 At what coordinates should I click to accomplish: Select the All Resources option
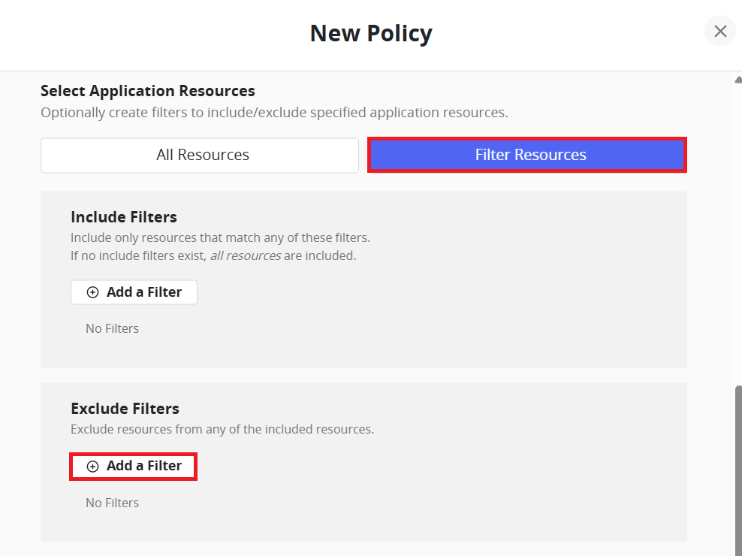(x=200, y=155)
